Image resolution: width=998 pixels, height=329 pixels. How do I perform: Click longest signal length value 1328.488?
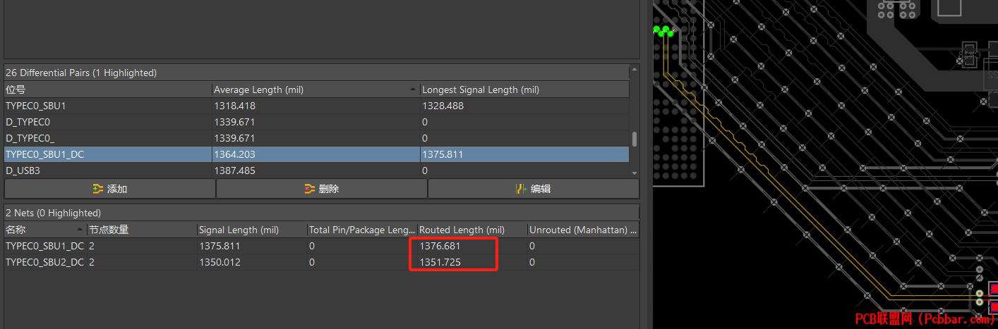tap(443, 106)
